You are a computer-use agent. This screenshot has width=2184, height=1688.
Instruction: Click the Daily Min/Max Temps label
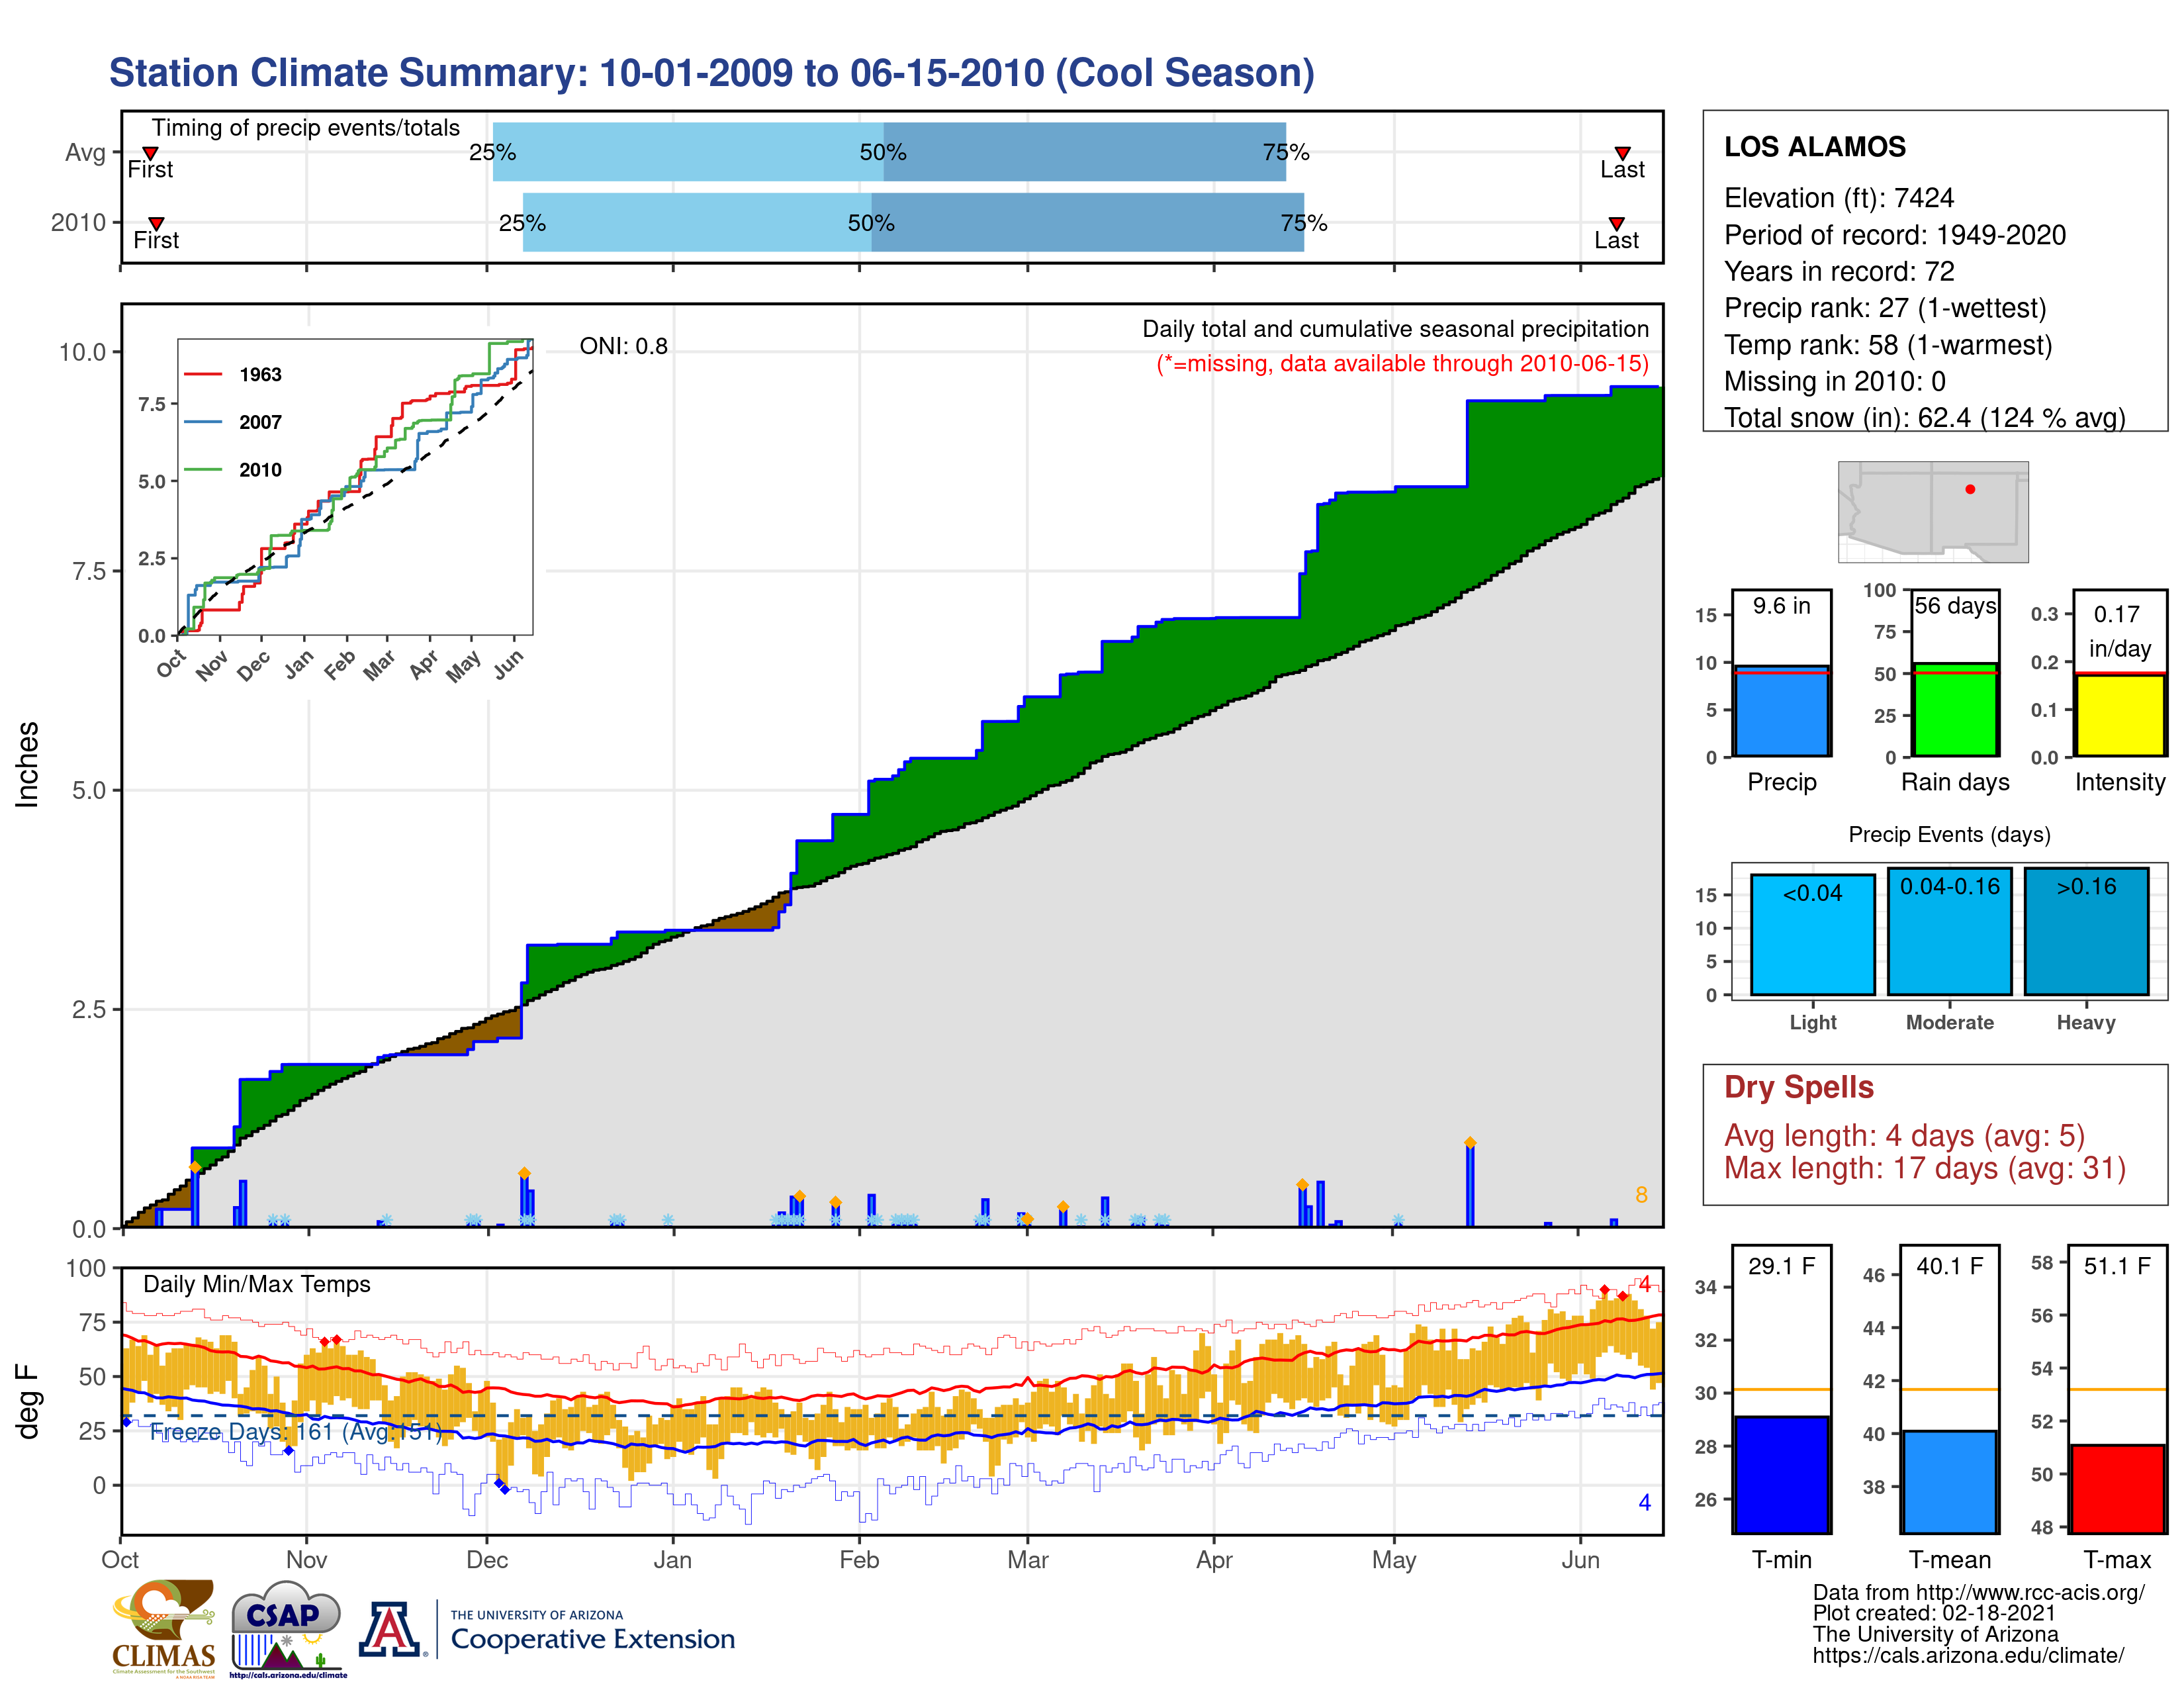256,1284
